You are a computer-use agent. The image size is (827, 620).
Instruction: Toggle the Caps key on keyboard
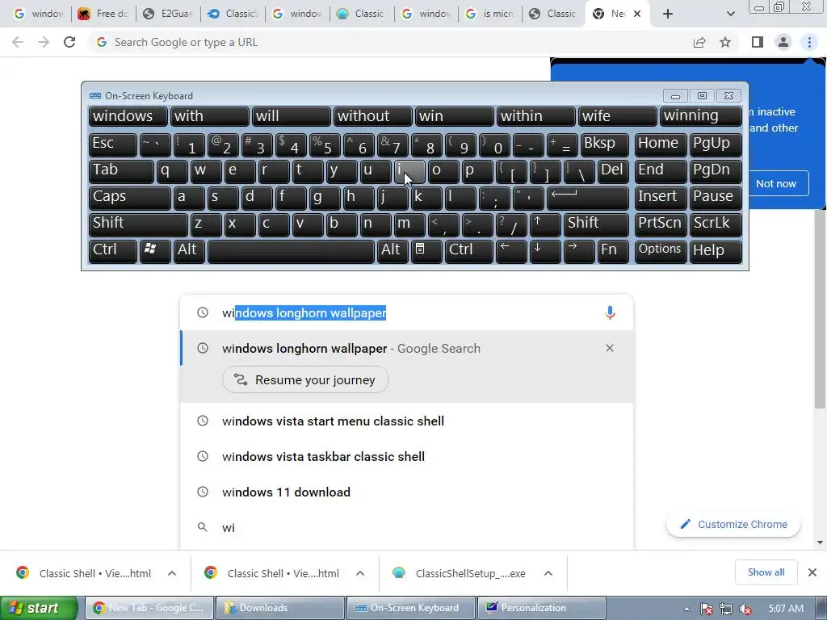click(130, 198)
